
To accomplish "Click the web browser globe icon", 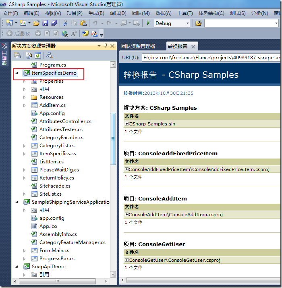I will tap(65, 33).
